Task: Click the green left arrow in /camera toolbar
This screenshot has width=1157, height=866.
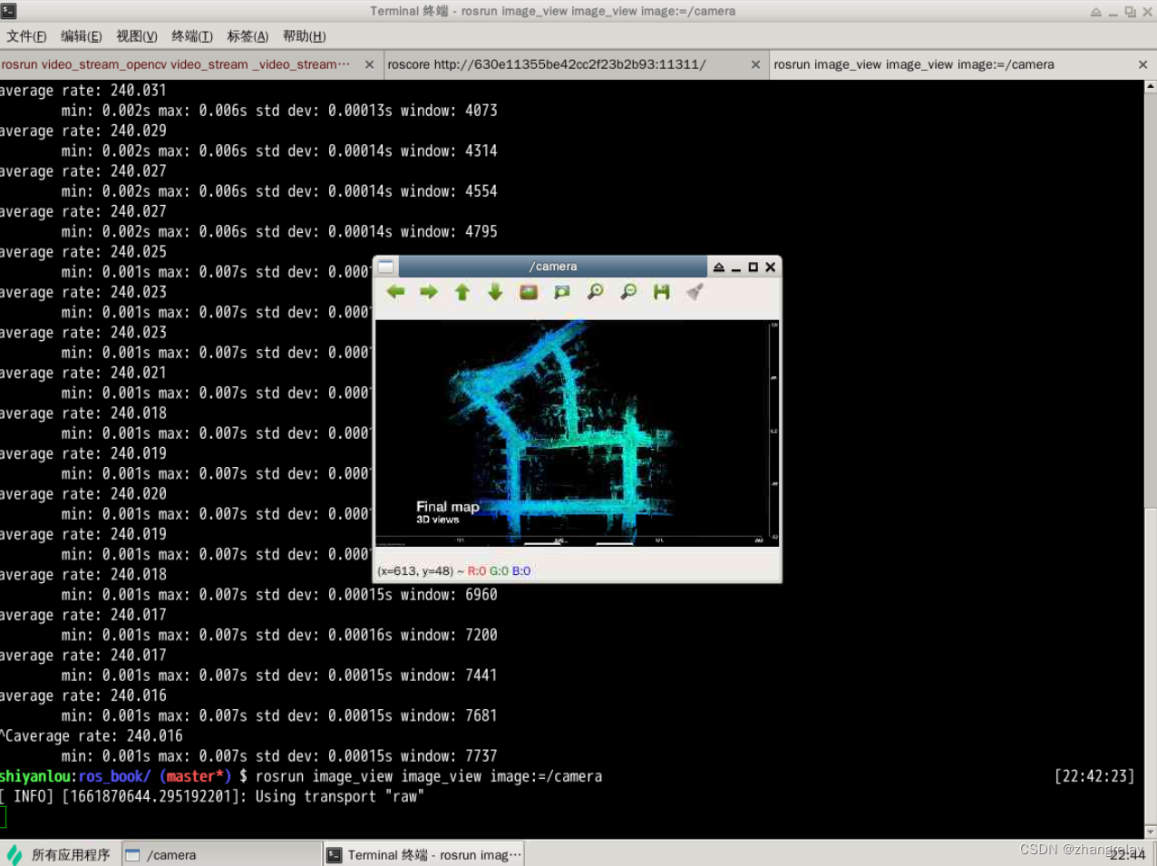Action: click(395, 292)
